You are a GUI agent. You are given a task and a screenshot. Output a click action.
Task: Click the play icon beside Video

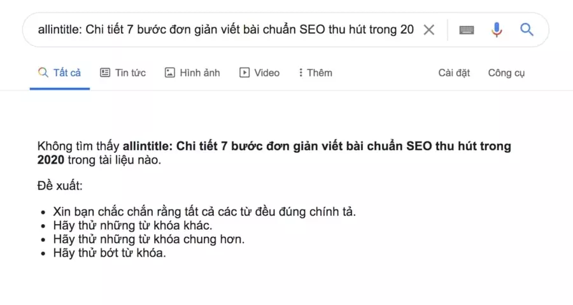point(244,73)
